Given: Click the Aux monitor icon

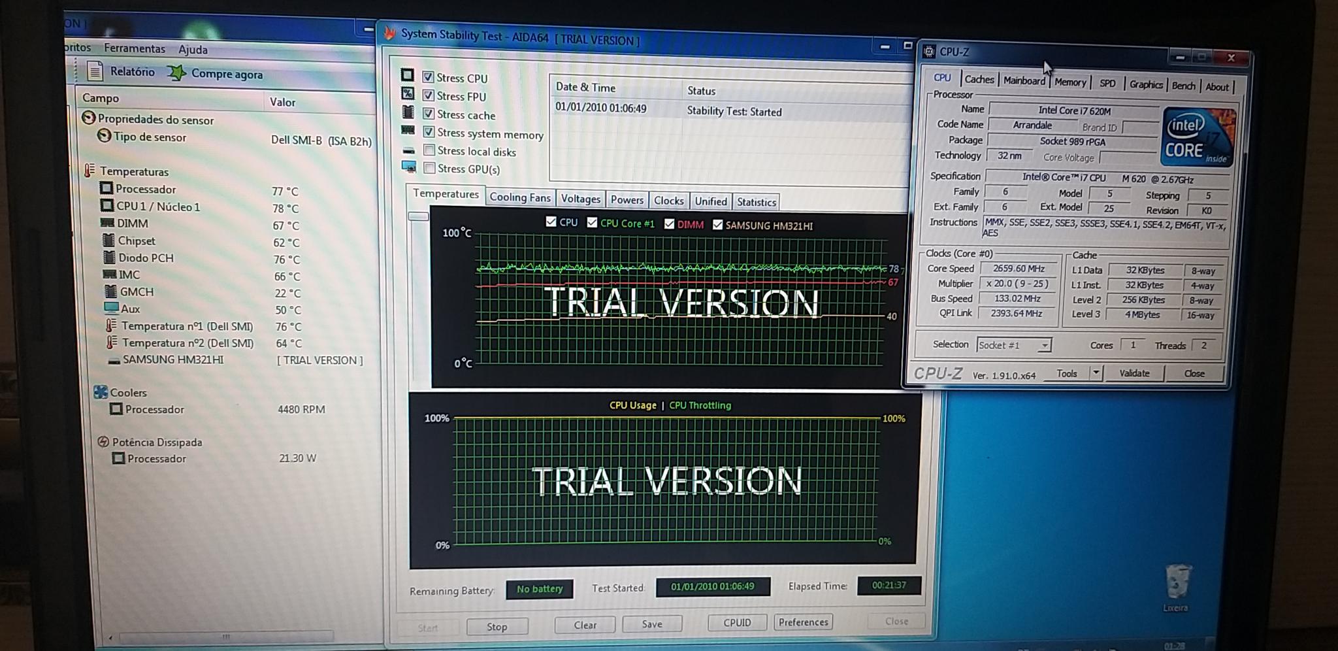Looking at the screenshot, I should (x=111, y=308).
